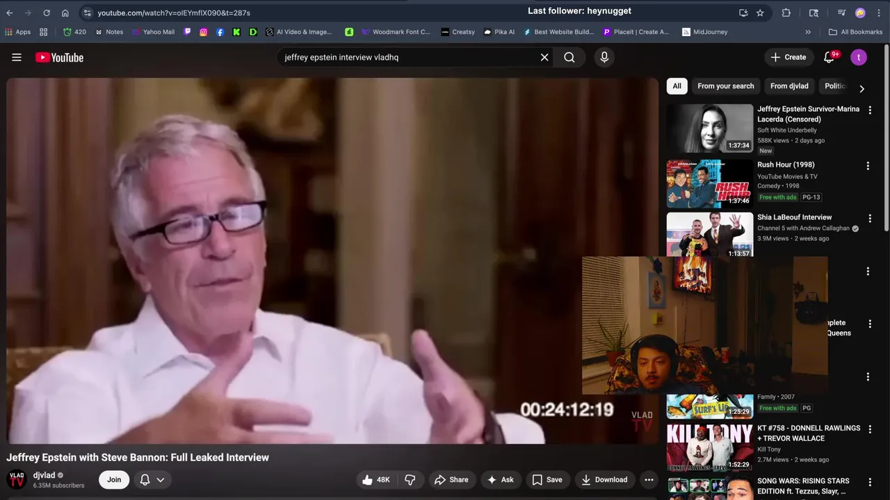This screenshot has width=890, height=500.
Task: Dislike the video
Action: tap(410, 480)
